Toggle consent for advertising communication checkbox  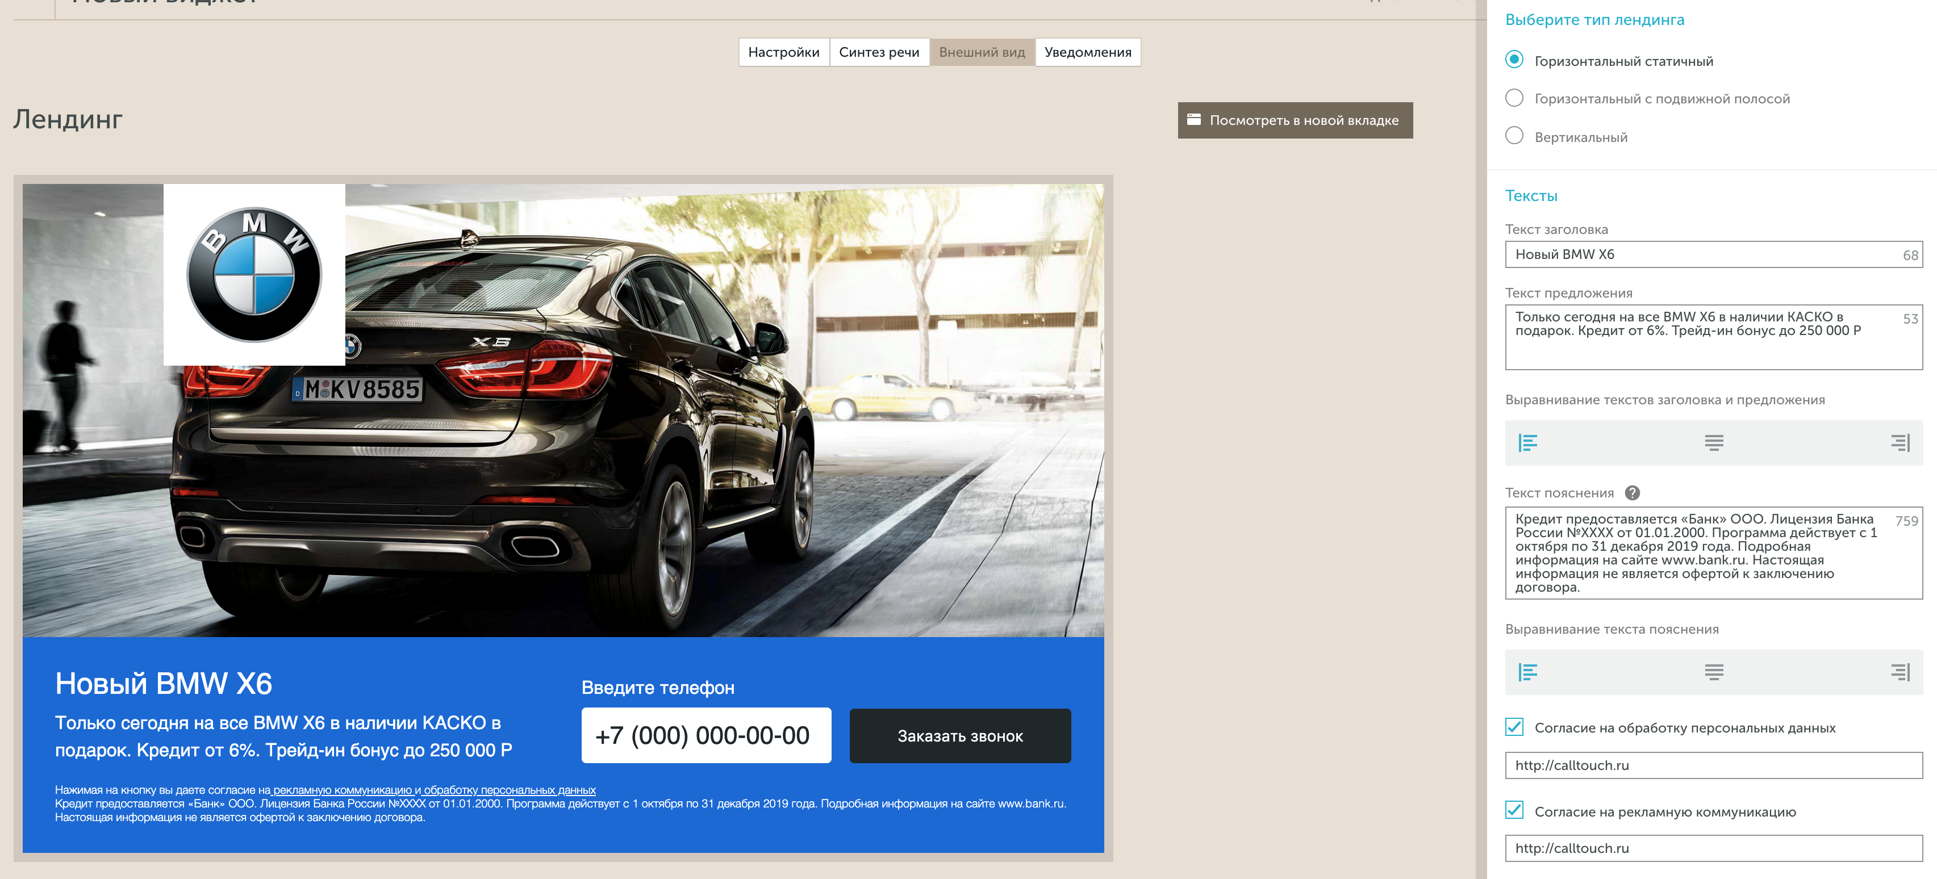(1514, 810)
